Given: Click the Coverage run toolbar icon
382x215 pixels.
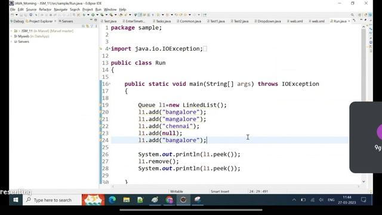Looking at the screenshot, I should point(102,15).
